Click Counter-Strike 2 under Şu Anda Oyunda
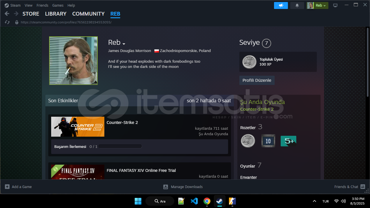This screenshot has height=208, width=370. 257,109
